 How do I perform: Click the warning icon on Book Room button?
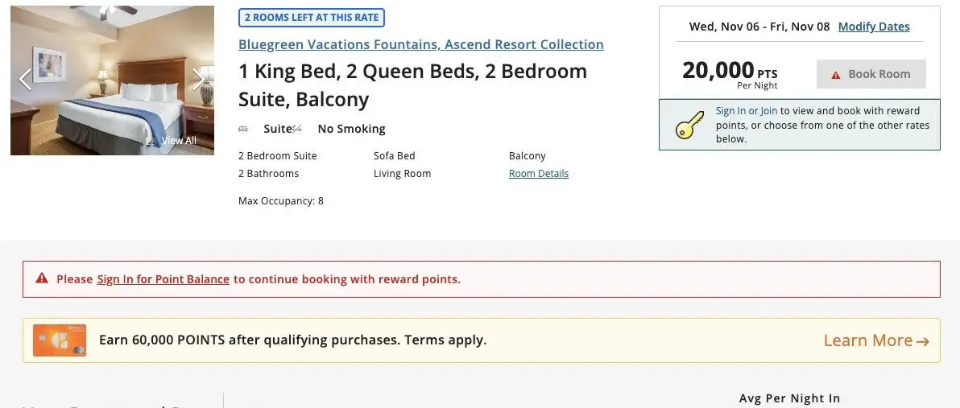click(x=836, y=75)
